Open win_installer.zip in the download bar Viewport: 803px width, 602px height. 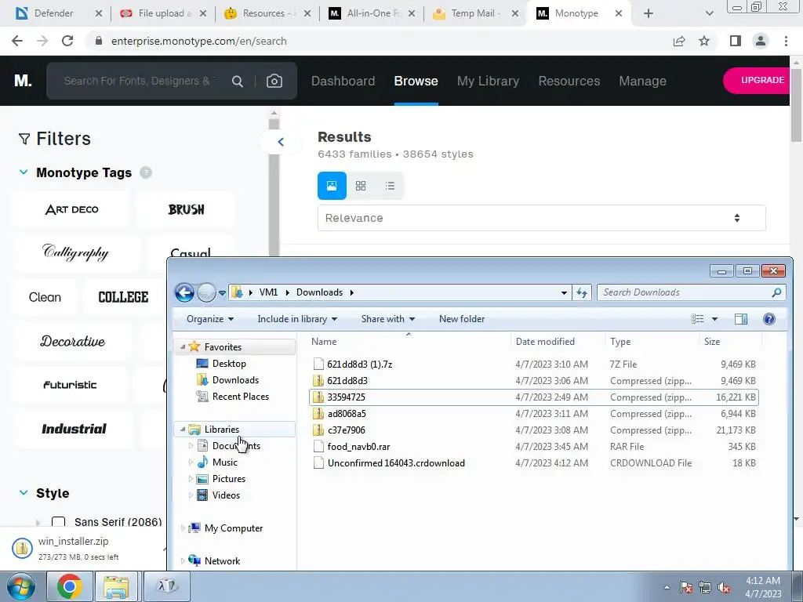(73, 548)
